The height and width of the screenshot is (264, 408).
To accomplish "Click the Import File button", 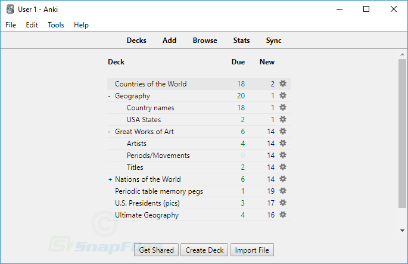I will (252, 250).
